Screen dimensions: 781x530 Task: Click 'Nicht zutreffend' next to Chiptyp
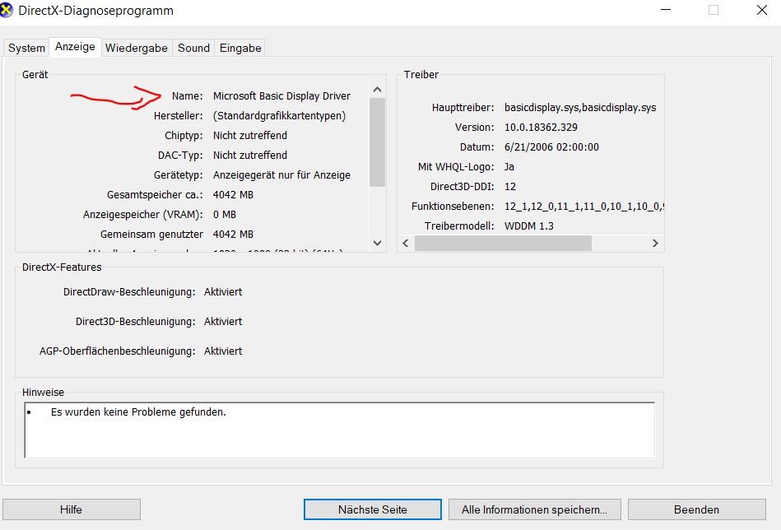pyautogui.click(x=250, y=136)
